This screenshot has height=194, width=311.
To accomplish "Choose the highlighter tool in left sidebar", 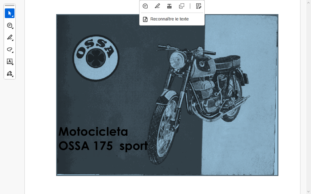I will pos(10,38).
